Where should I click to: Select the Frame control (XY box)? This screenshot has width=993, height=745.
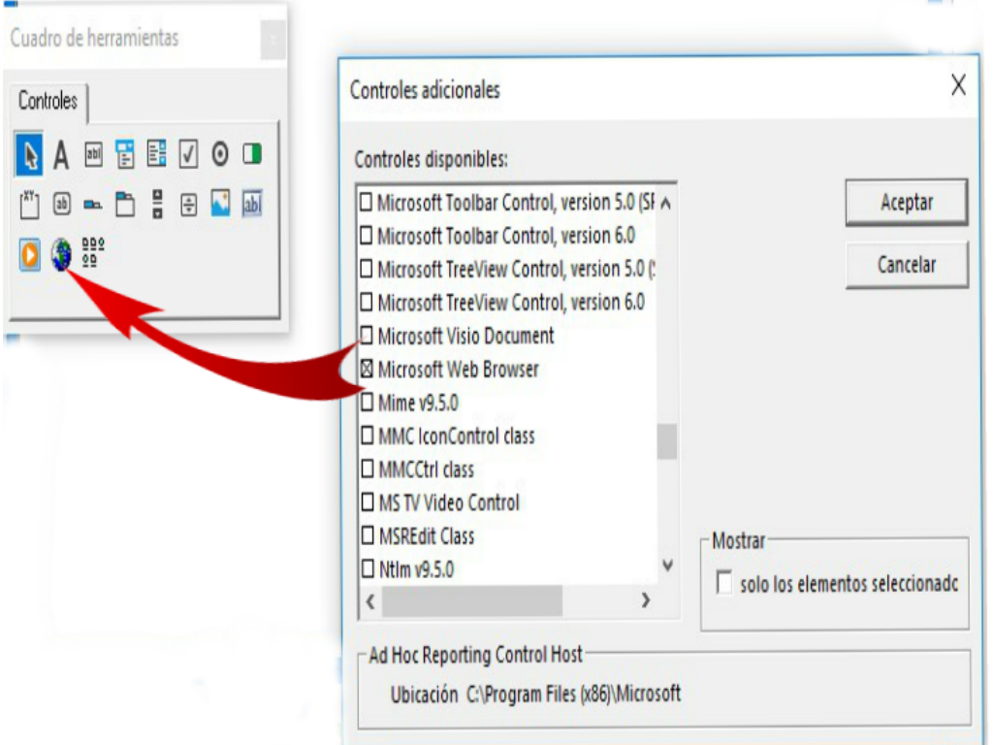[29, 204]
